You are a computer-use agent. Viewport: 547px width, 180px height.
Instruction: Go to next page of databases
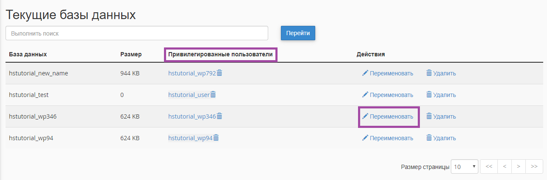518,166
